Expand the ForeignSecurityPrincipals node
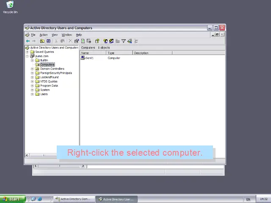The width and height of the screenshot is (271, 203). click(x=32, y=73)
